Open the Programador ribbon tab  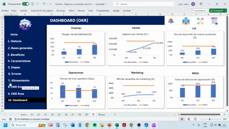(x=103, y=10)
